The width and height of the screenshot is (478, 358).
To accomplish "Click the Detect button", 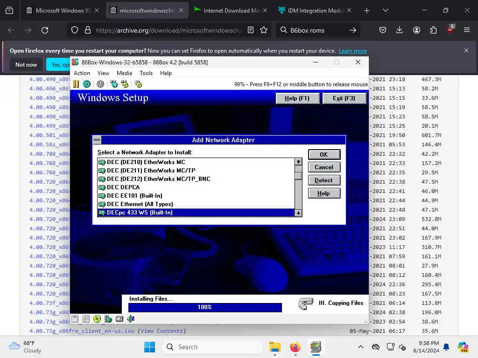I will pos(324,180).
